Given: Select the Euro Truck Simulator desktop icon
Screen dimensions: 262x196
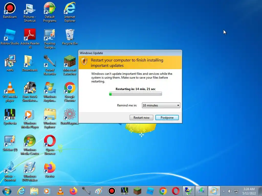Looking at the screenshot, I should tap(30, 92).
